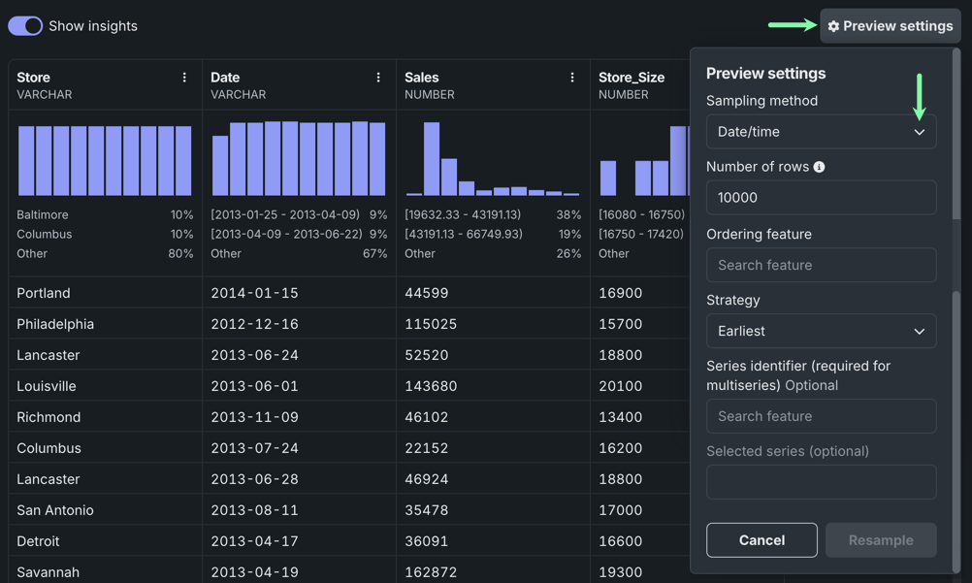Expand the Sampling method dropdown
Viewport: 972px width, 583px height.
pyautogui.click(x=821, y=132)
